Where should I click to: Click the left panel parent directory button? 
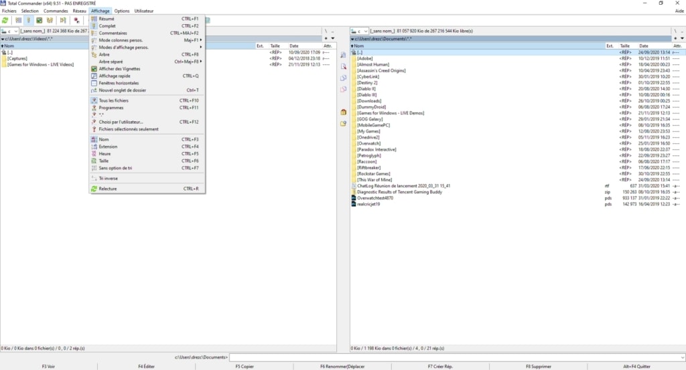pos(332,31)
